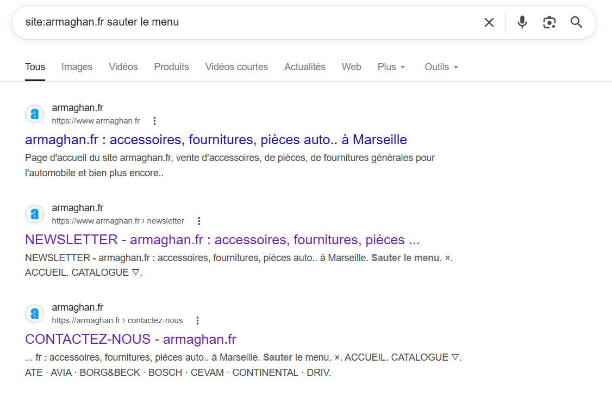Expand the Outils dropdown

pos(441,67)
